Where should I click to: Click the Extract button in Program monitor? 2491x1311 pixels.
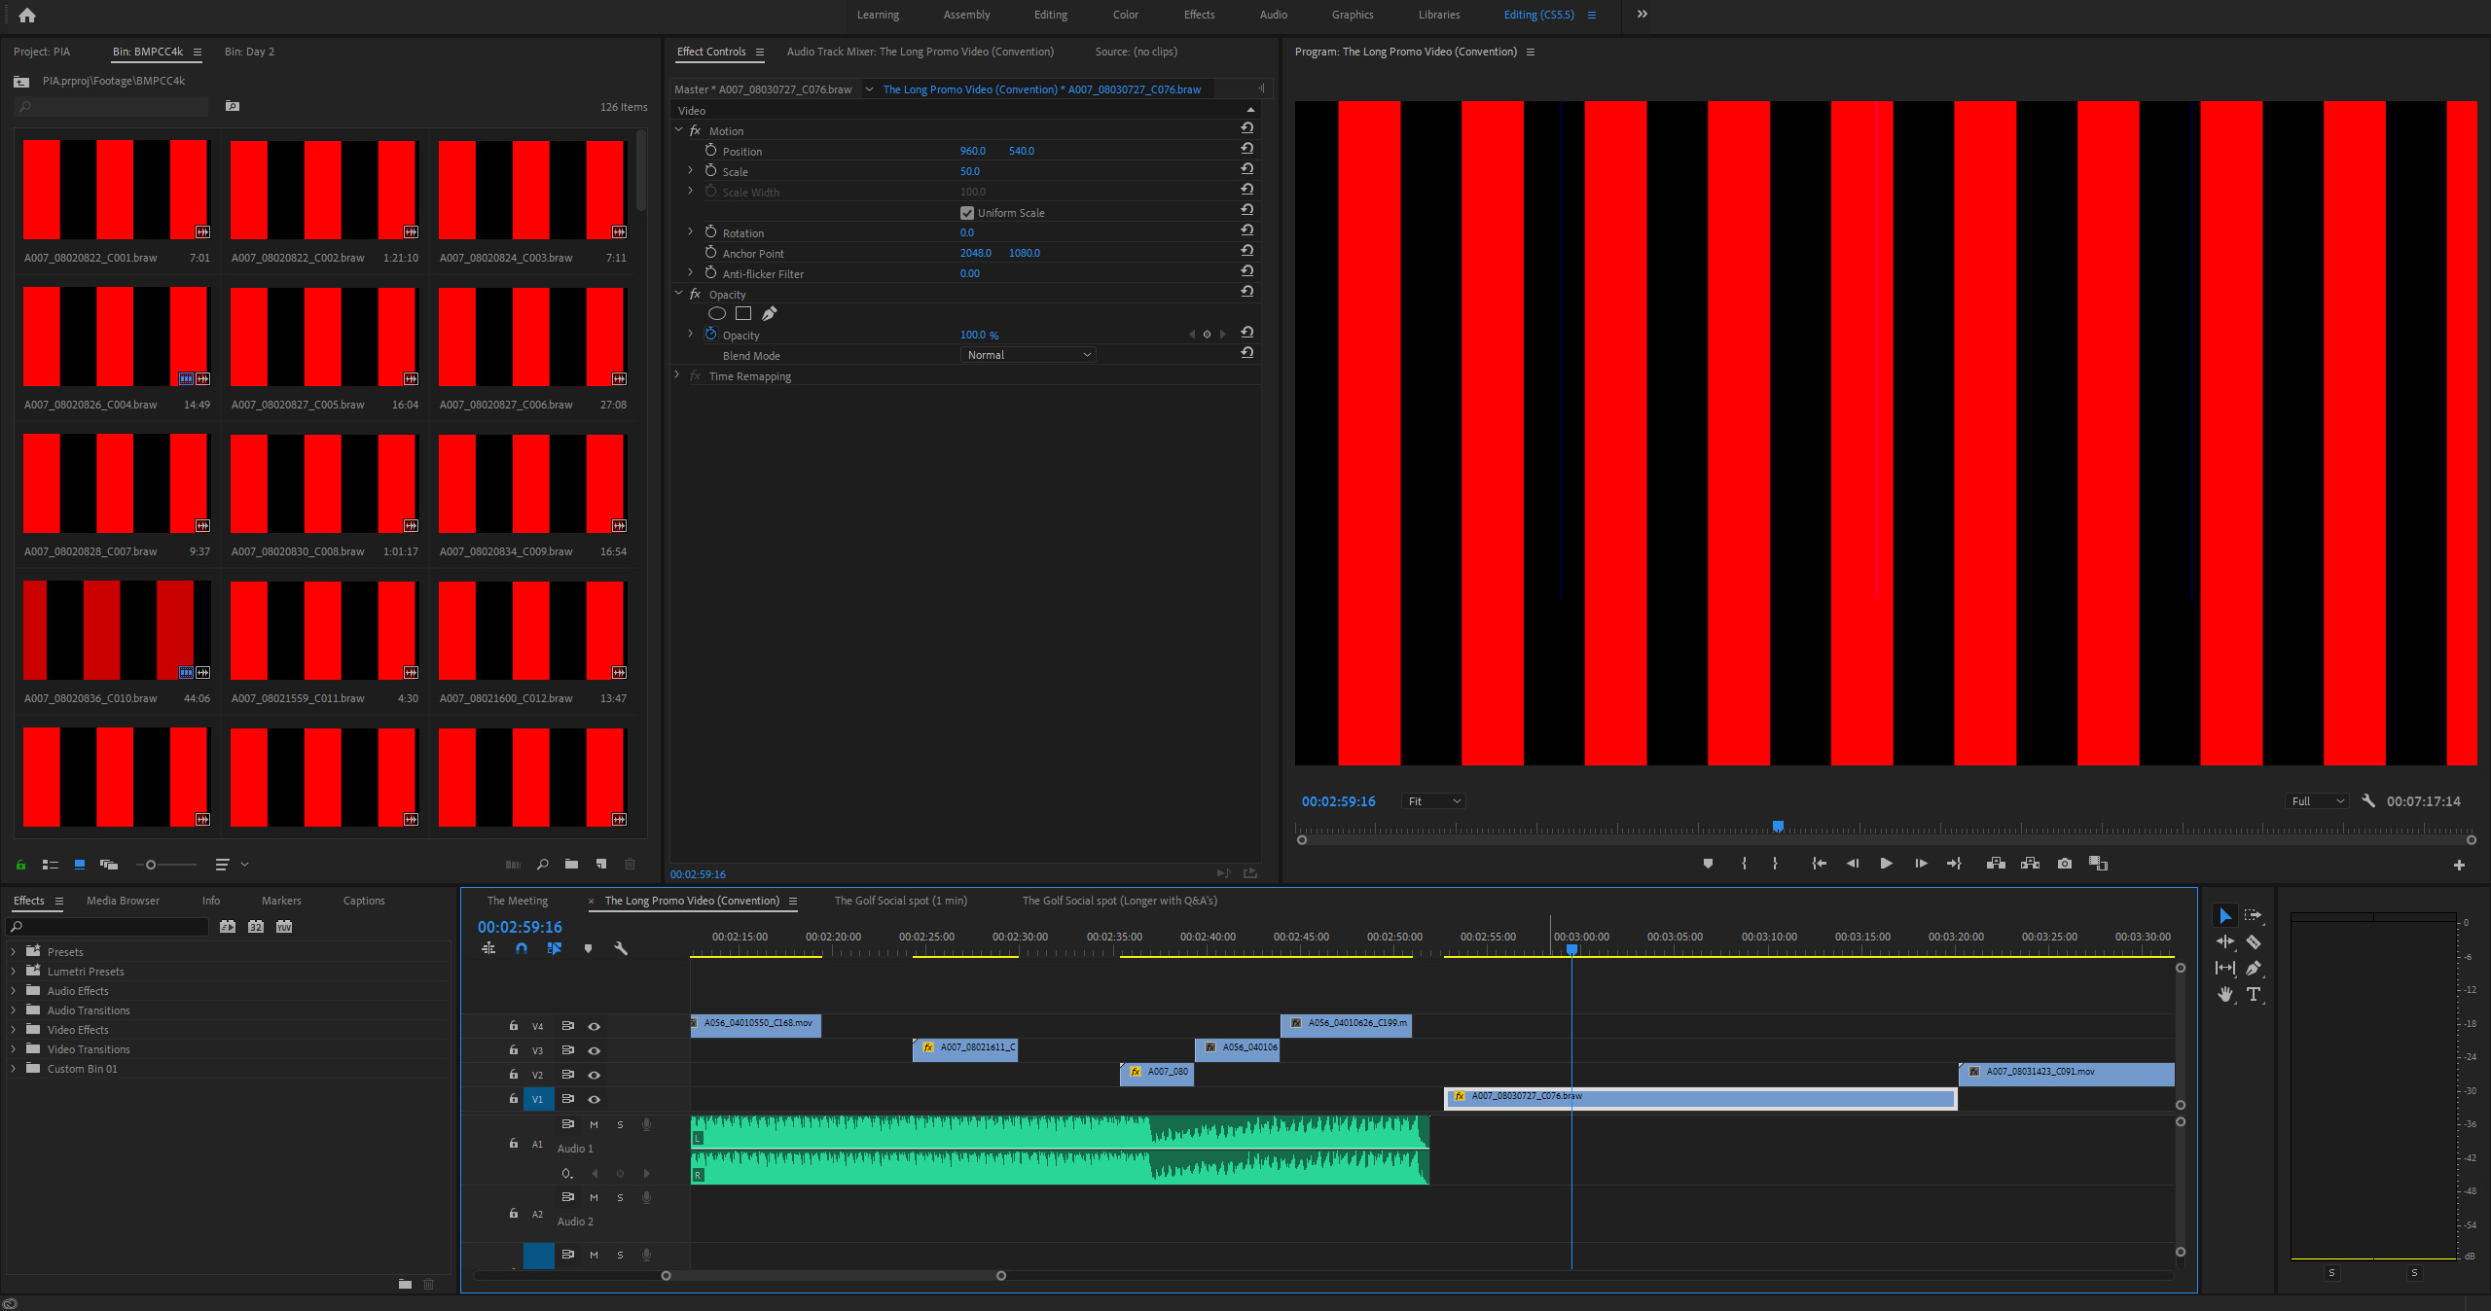click(2030, 864)
